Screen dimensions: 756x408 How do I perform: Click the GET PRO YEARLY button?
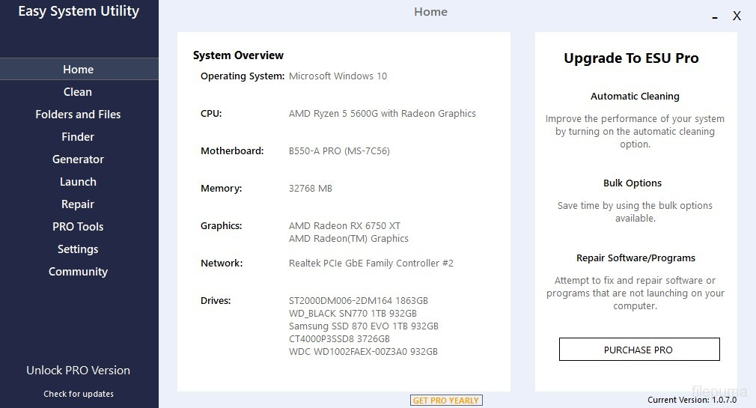446,401
